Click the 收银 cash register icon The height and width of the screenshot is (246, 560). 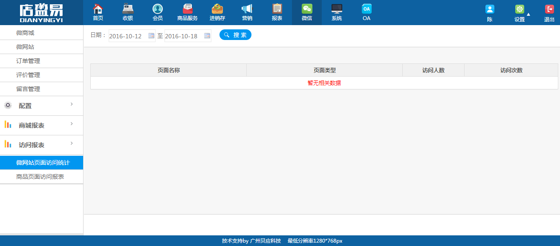pyautogui.click(x=128, y=9)
